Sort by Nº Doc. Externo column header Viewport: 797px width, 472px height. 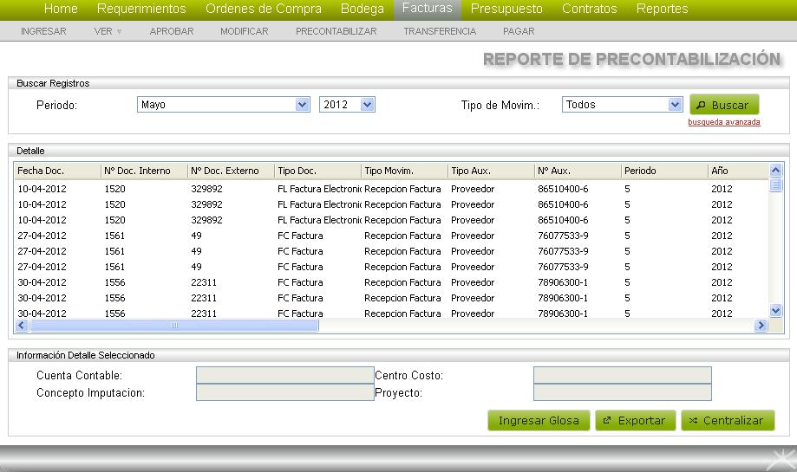[232, 171]
